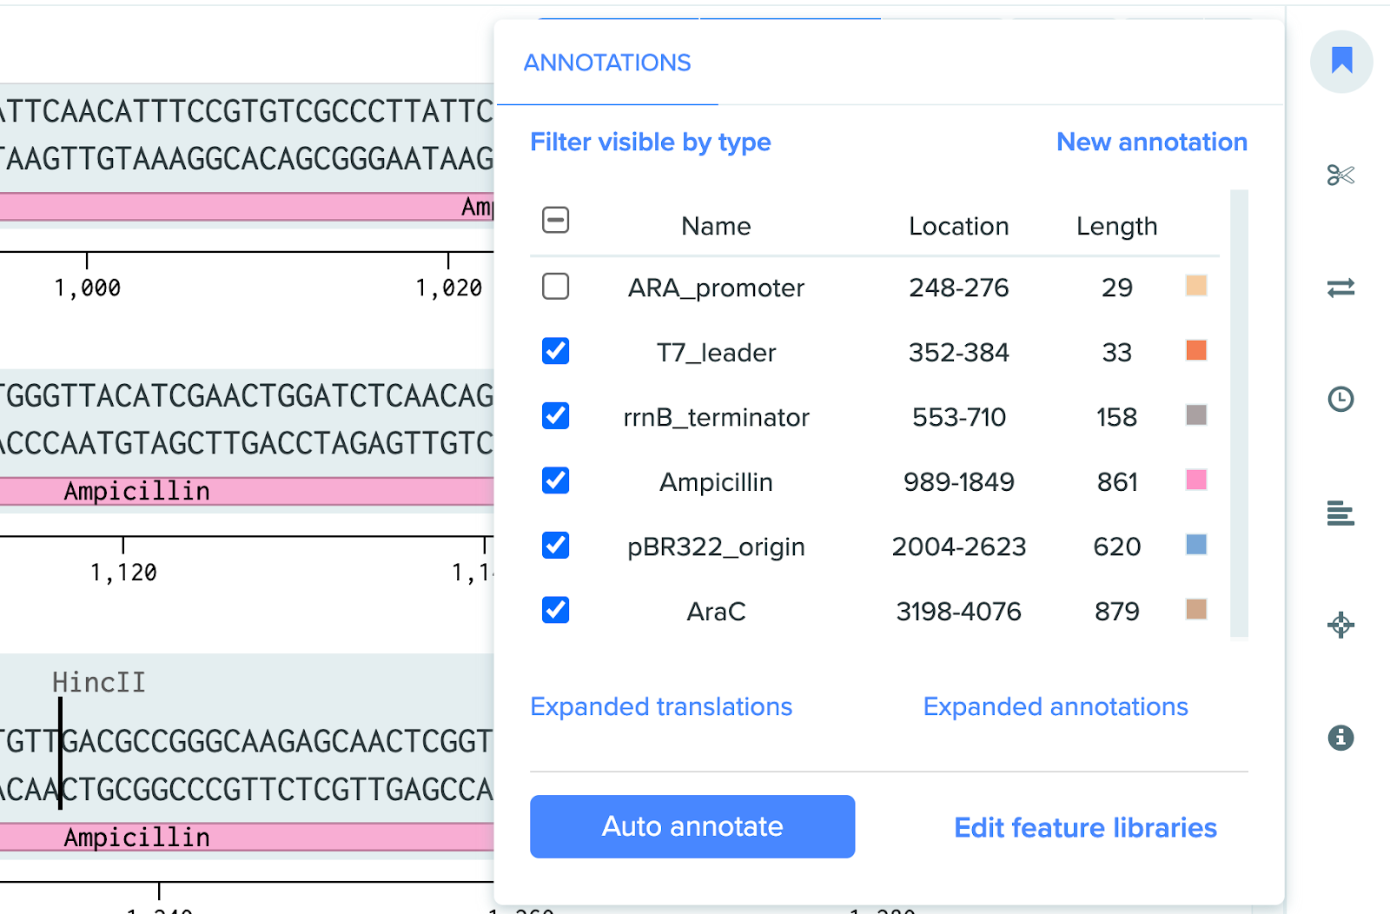The width and height of the screenshot is (1390, 914).
Task: Click the crosshair target icon in sidebar
Action: [1340, 625]
